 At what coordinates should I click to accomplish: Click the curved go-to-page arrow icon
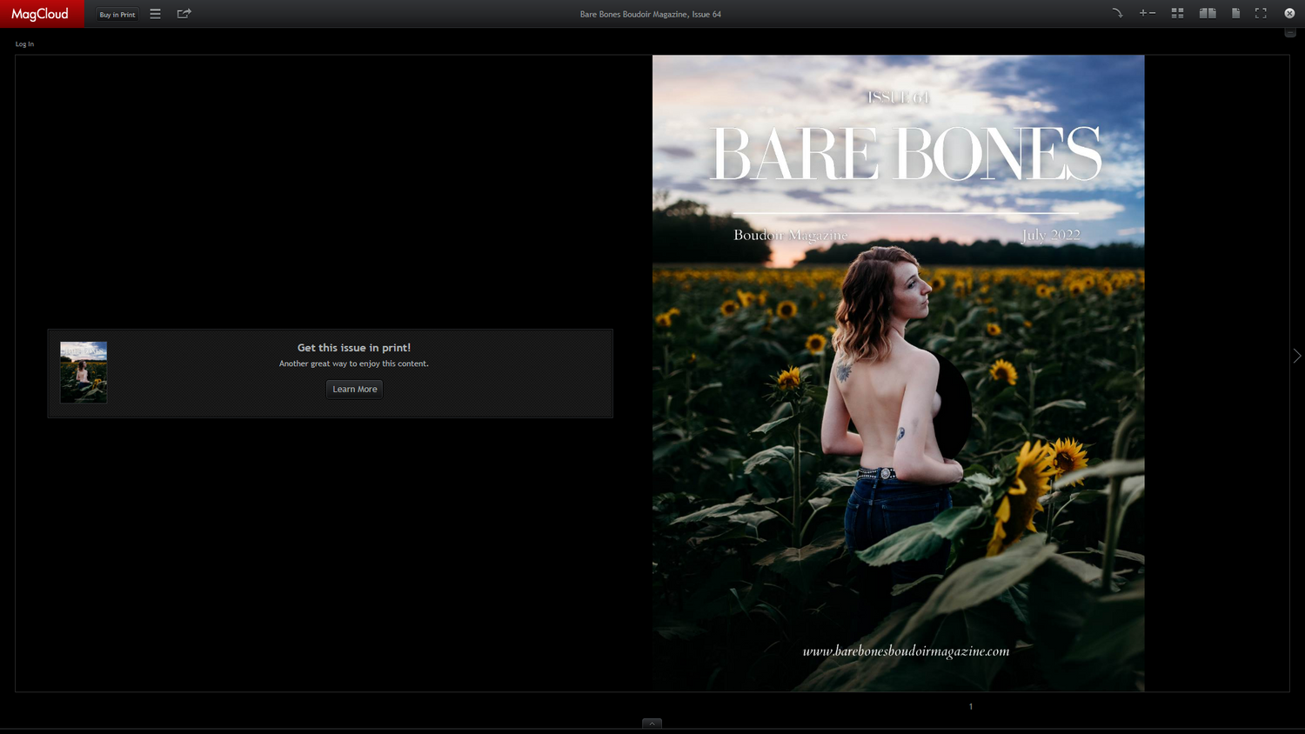coord(1117,13)
